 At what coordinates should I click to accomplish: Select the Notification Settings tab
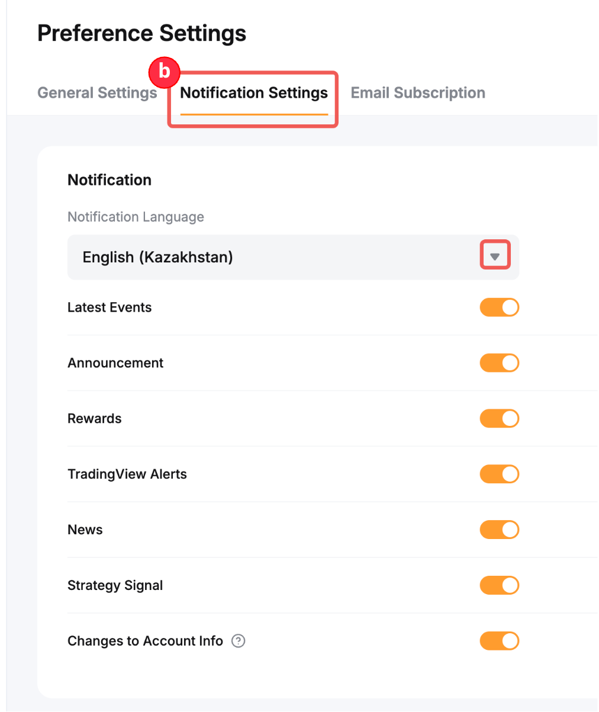point(254,93)
